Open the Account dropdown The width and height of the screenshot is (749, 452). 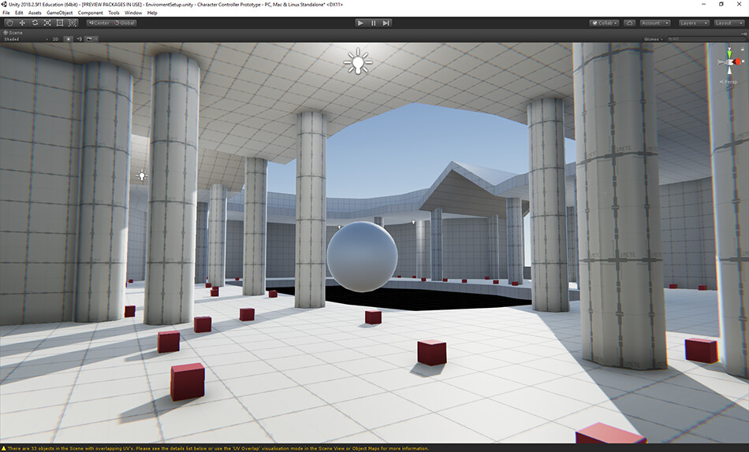[655, 23]
